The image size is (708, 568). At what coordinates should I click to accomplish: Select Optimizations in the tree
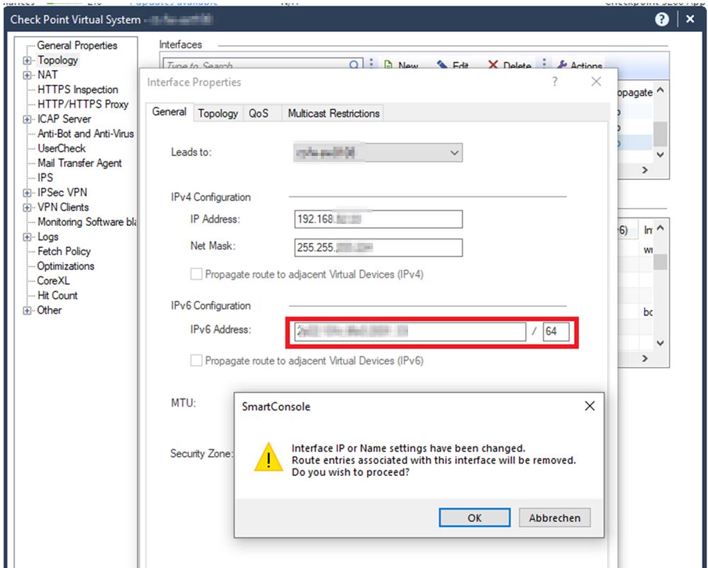click(x=65, y=266)
